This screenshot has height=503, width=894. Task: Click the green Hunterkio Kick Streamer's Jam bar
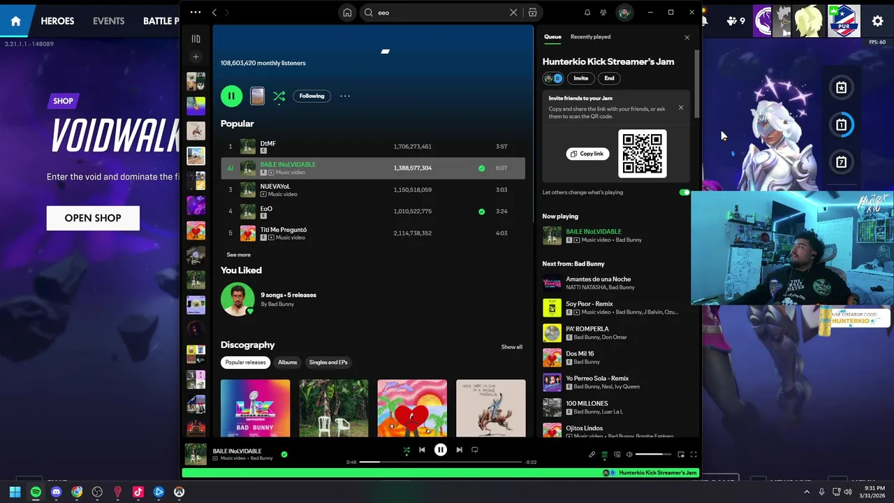(x=440, y=473)
